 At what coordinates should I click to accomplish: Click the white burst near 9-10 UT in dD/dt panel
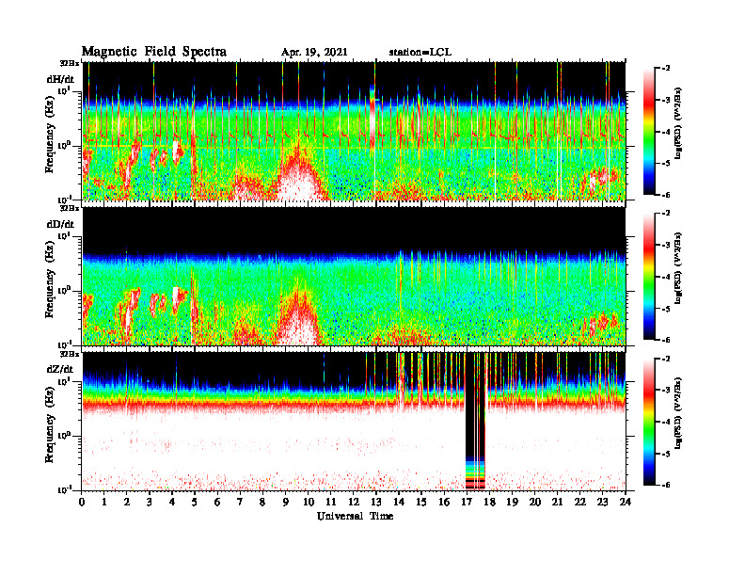(x=299, y=326)
